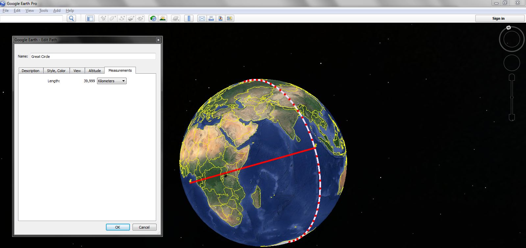Click zoom-in end of zoom slider

(x=512, y=77)
